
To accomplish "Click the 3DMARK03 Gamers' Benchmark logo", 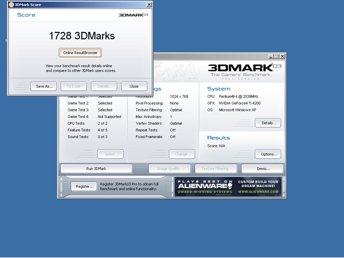I will (245, 72).
